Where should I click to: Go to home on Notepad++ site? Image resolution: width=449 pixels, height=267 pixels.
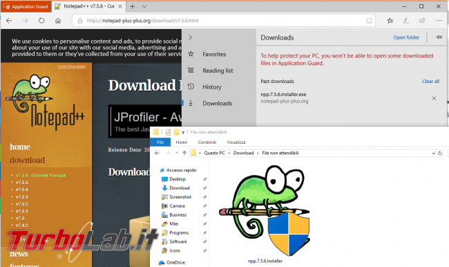click(20, 147)
